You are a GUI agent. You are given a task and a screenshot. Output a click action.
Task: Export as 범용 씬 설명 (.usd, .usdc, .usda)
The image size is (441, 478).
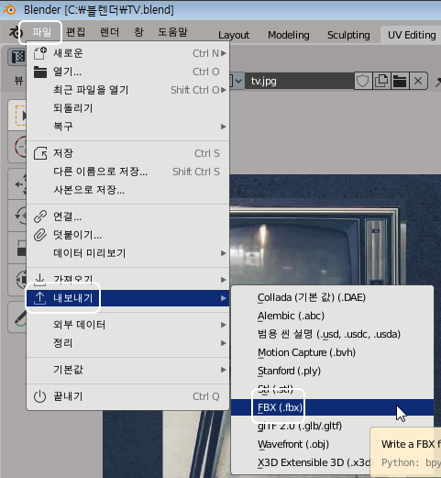point(332,334)
